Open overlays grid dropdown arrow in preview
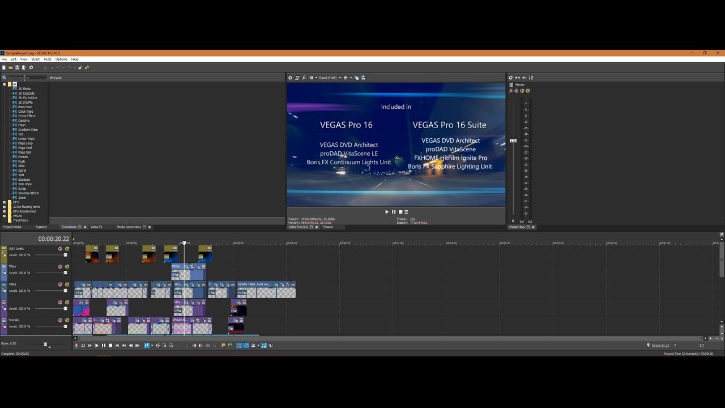The image size is (725, 408). pyautogui.click(x=351, y=78)
